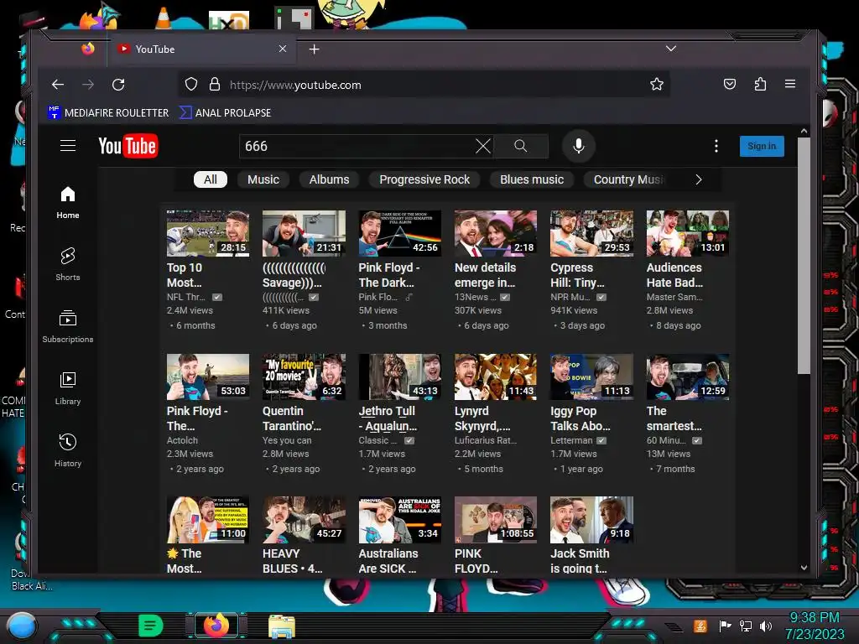This screenshot has width=859, height=644.
Task: Open Firefox extensions puzzle icon
Action: pyautogui.click(x=760, y=84)
